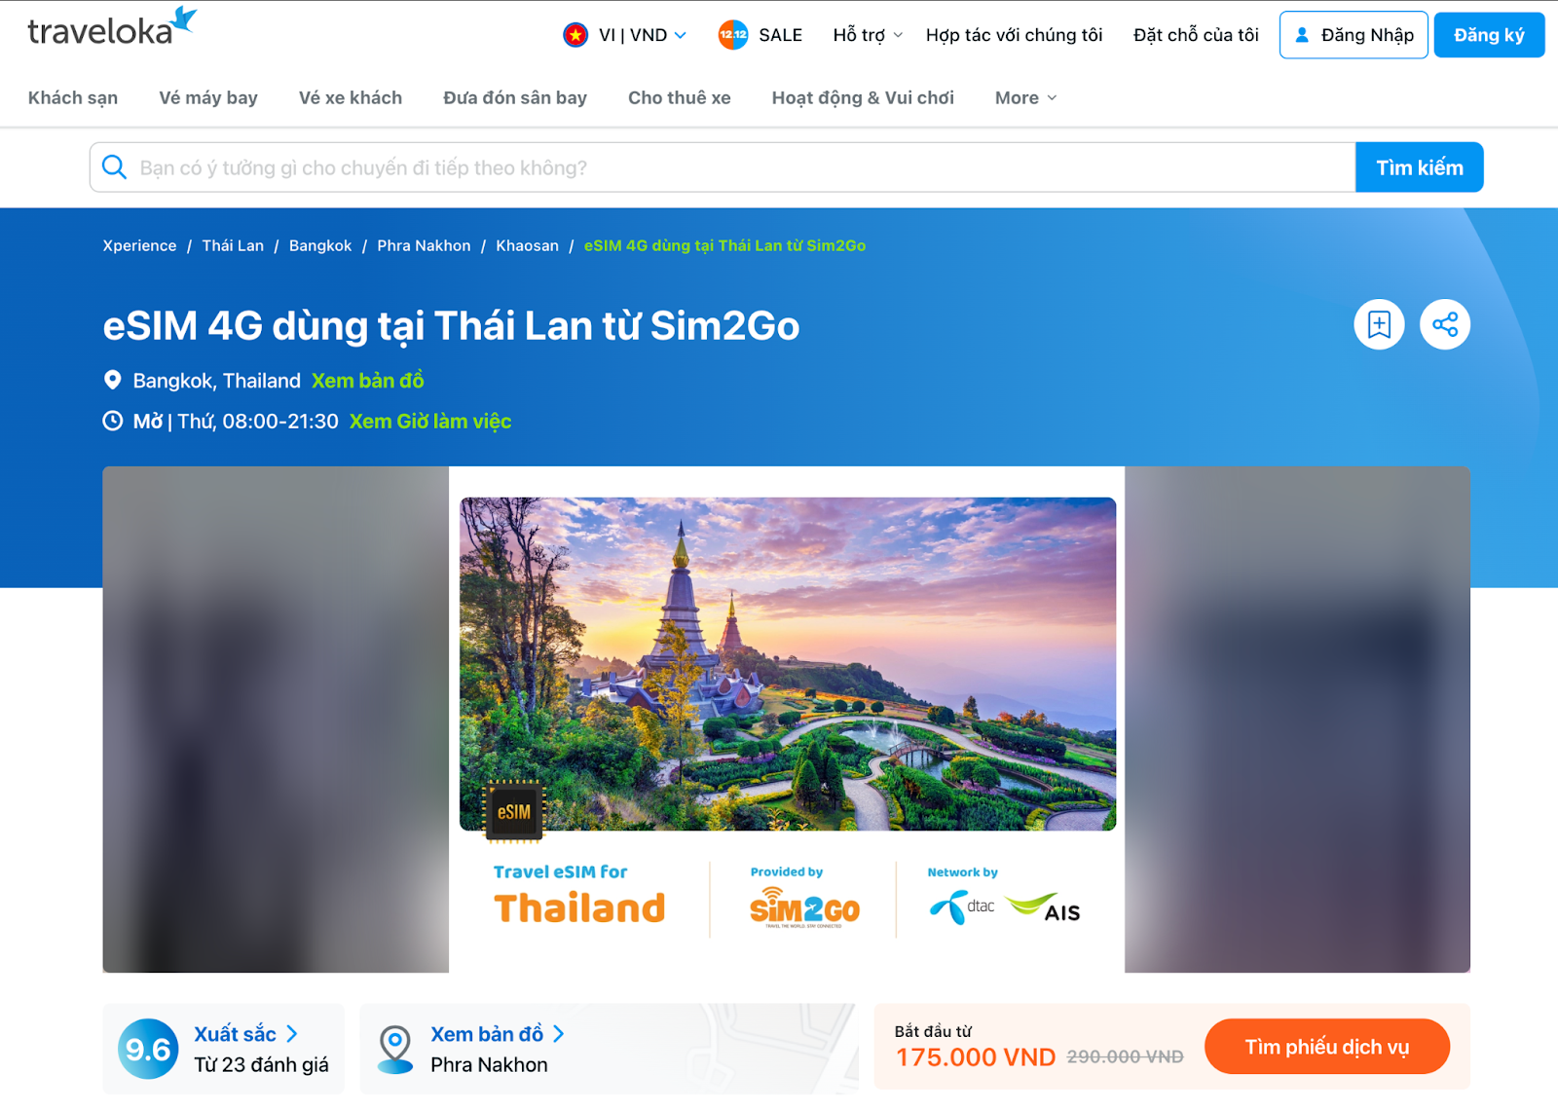Open the VI | VND language currency dropdown

coord(625,35)
